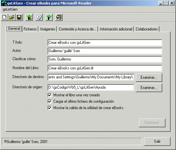Click the Directorio de origen: label
This screenshot has width=176, height=150.
pos(27,87)
